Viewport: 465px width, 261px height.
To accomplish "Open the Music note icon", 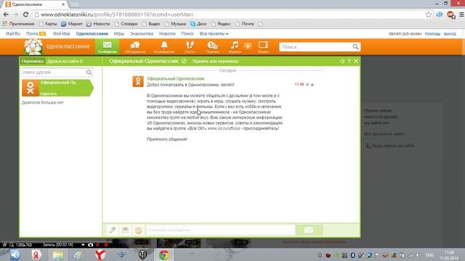I will click(x=235, y=46).
